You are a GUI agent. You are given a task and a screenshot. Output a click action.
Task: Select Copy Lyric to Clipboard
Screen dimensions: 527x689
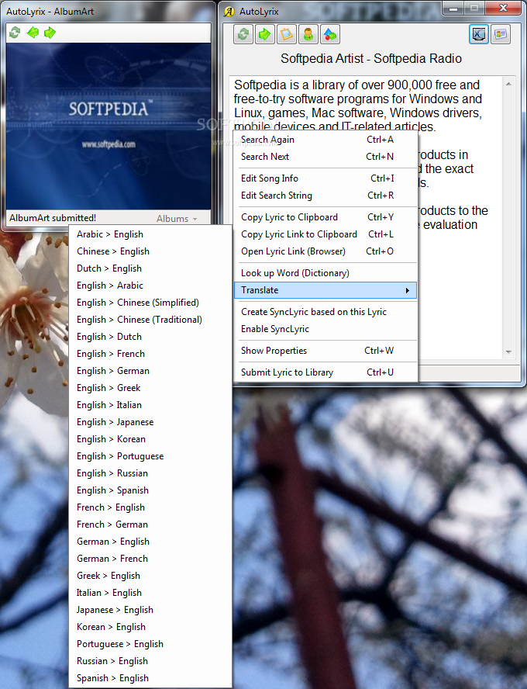(x=325, y=217)
